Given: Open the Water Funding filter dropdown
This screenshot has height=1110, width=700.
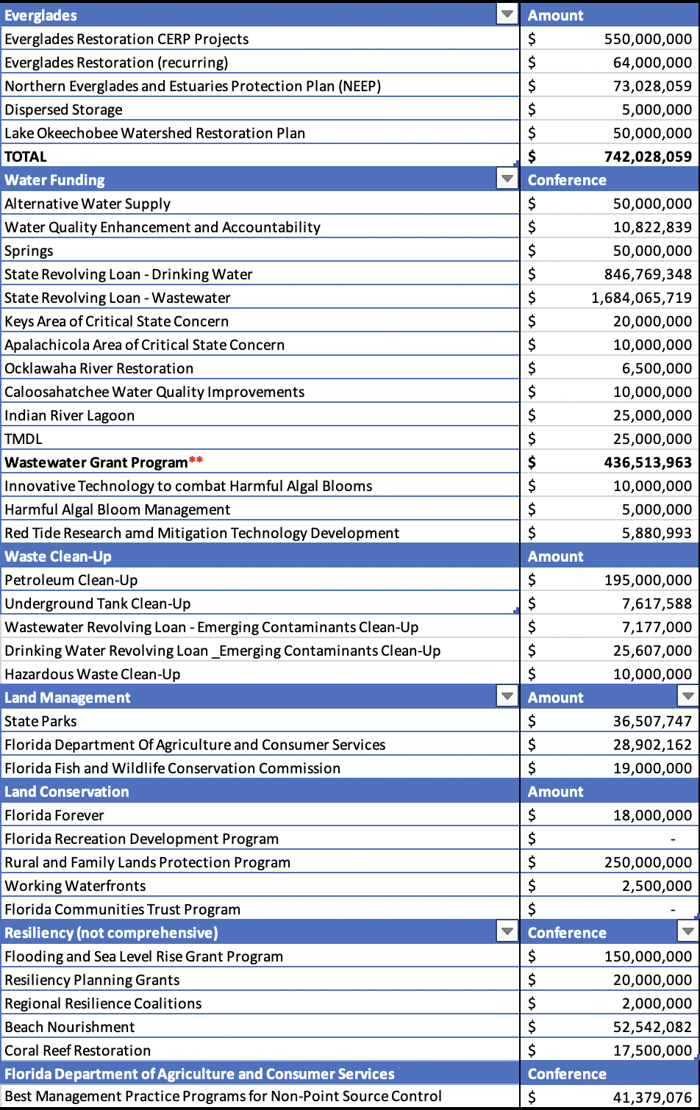Looking at the screenshot, I should point(507,179).
